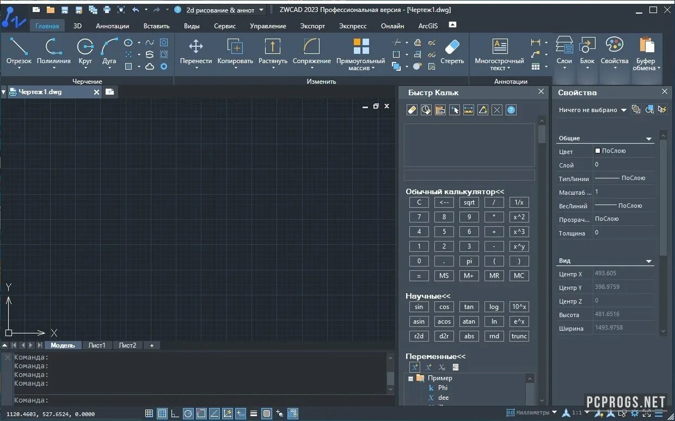Toggle snap mode in status bar
The image size is (675, 421).
149,413
